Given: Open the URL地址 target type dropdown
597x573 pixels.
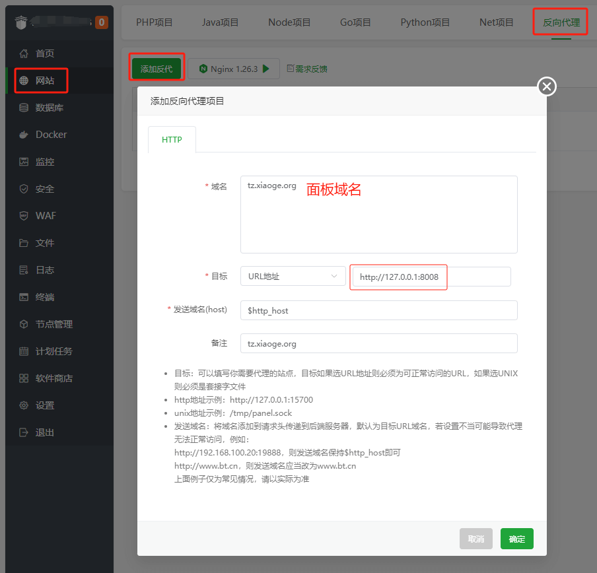Looking at the screenshot, I should click(293, 277).
